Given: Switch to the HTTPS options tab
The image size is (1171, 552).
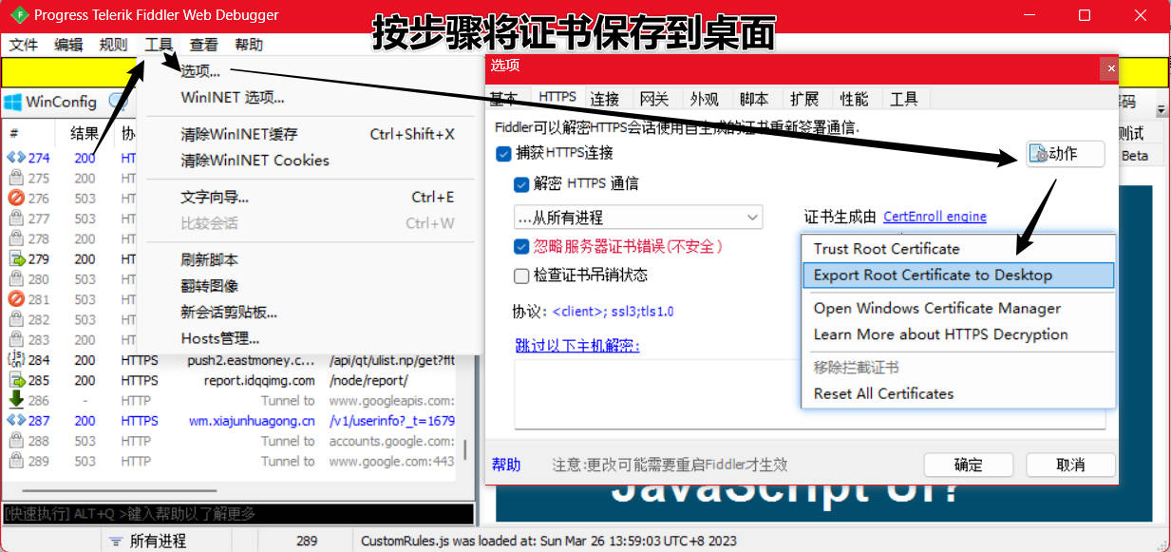Looking at the screenshot, I should (557, 97).
